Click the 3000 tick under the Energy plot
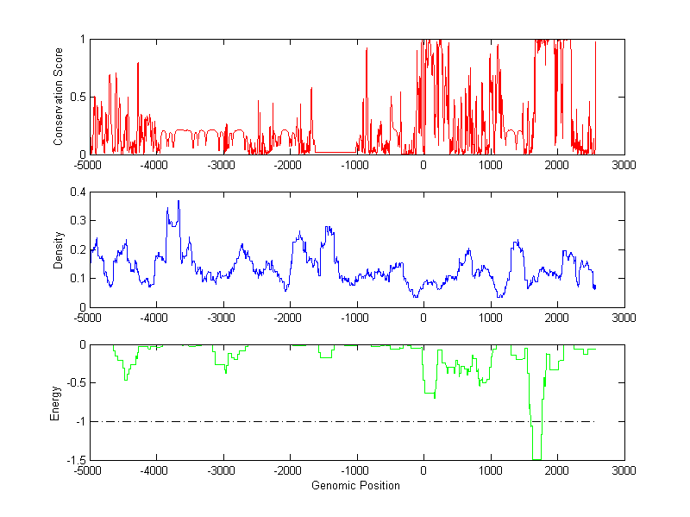 click(624, 471)
